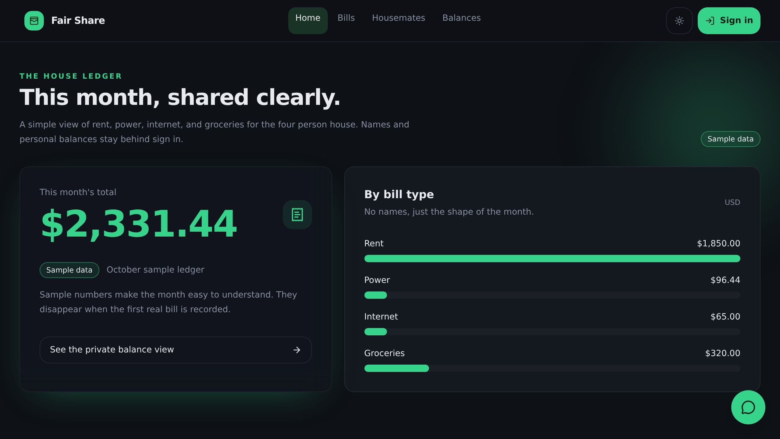Viewport: 780px width, 439px height.
Task: Toggle the light/dark theme sun icon
Action: [x=679, y=21]
